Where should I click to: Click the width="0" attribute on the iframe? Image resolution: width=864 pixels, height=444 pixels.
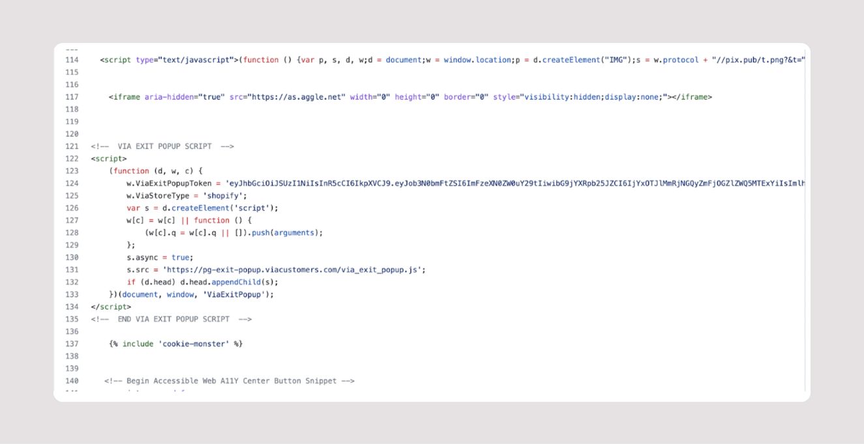click(x=370, y=97)
